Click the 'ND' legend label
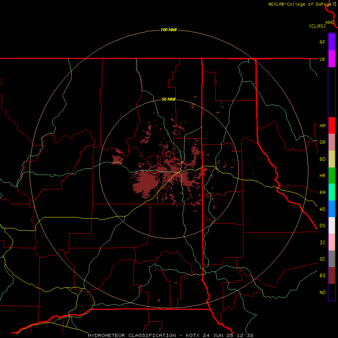The width and height of the screenshot is (338, 338). [x=322, y=293]
